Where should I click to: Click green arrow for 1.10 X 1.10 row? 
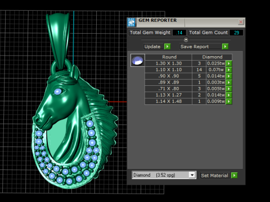coord(229,70)
